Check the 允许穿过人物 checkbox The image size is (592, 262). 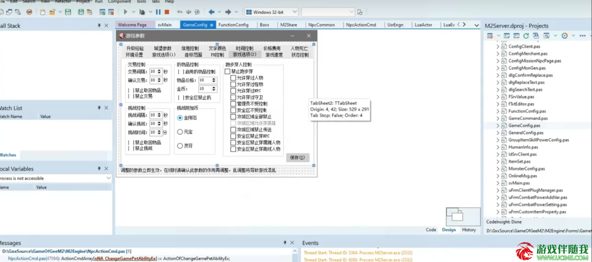pyautogui.click(x=233, y=78)
